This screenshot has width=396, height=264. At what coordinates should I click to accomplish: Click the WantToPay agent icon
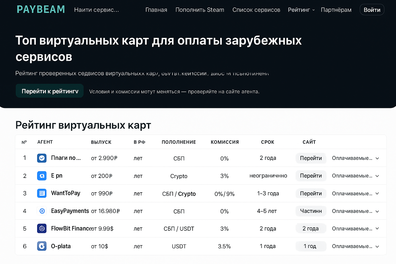click(42, 193)
